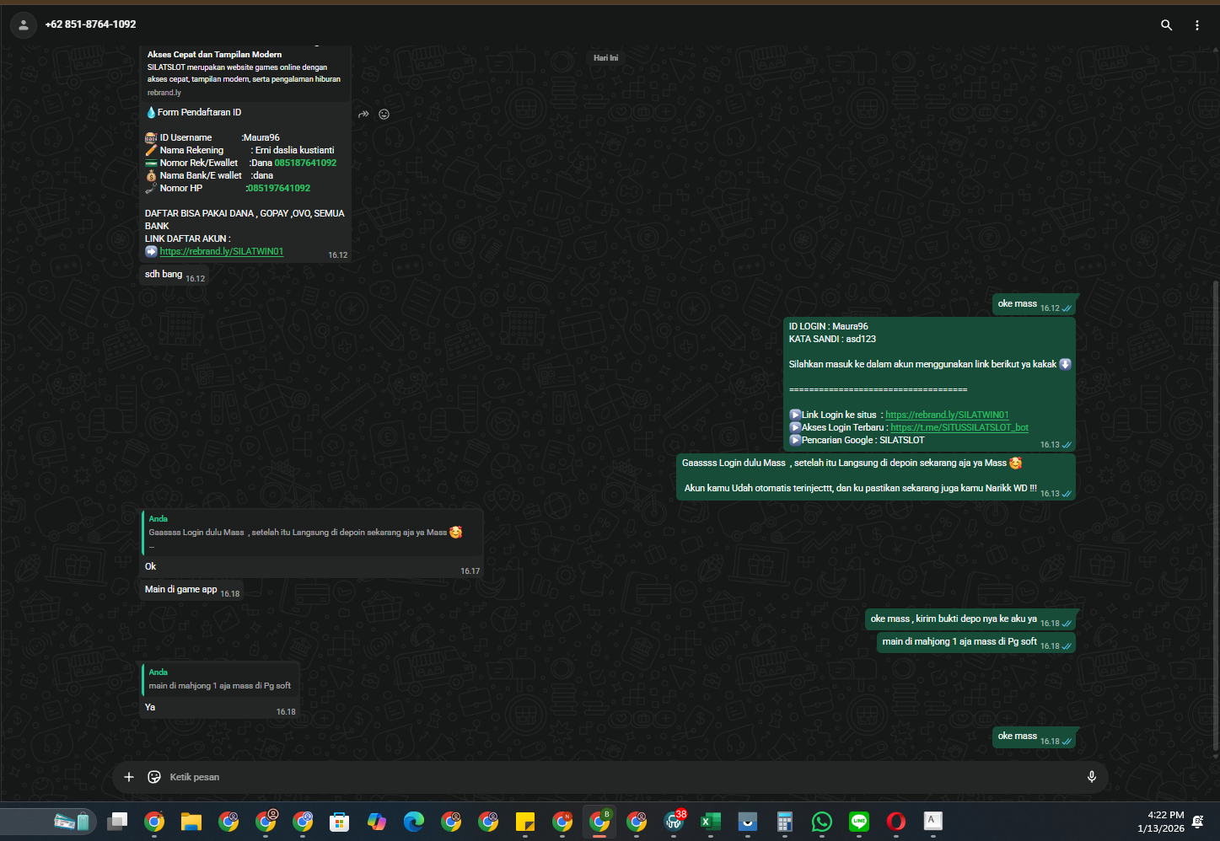Open the emoji and sticker picker
The image size is (1220, 841).
pyautogui.click(x=154, y=777)
